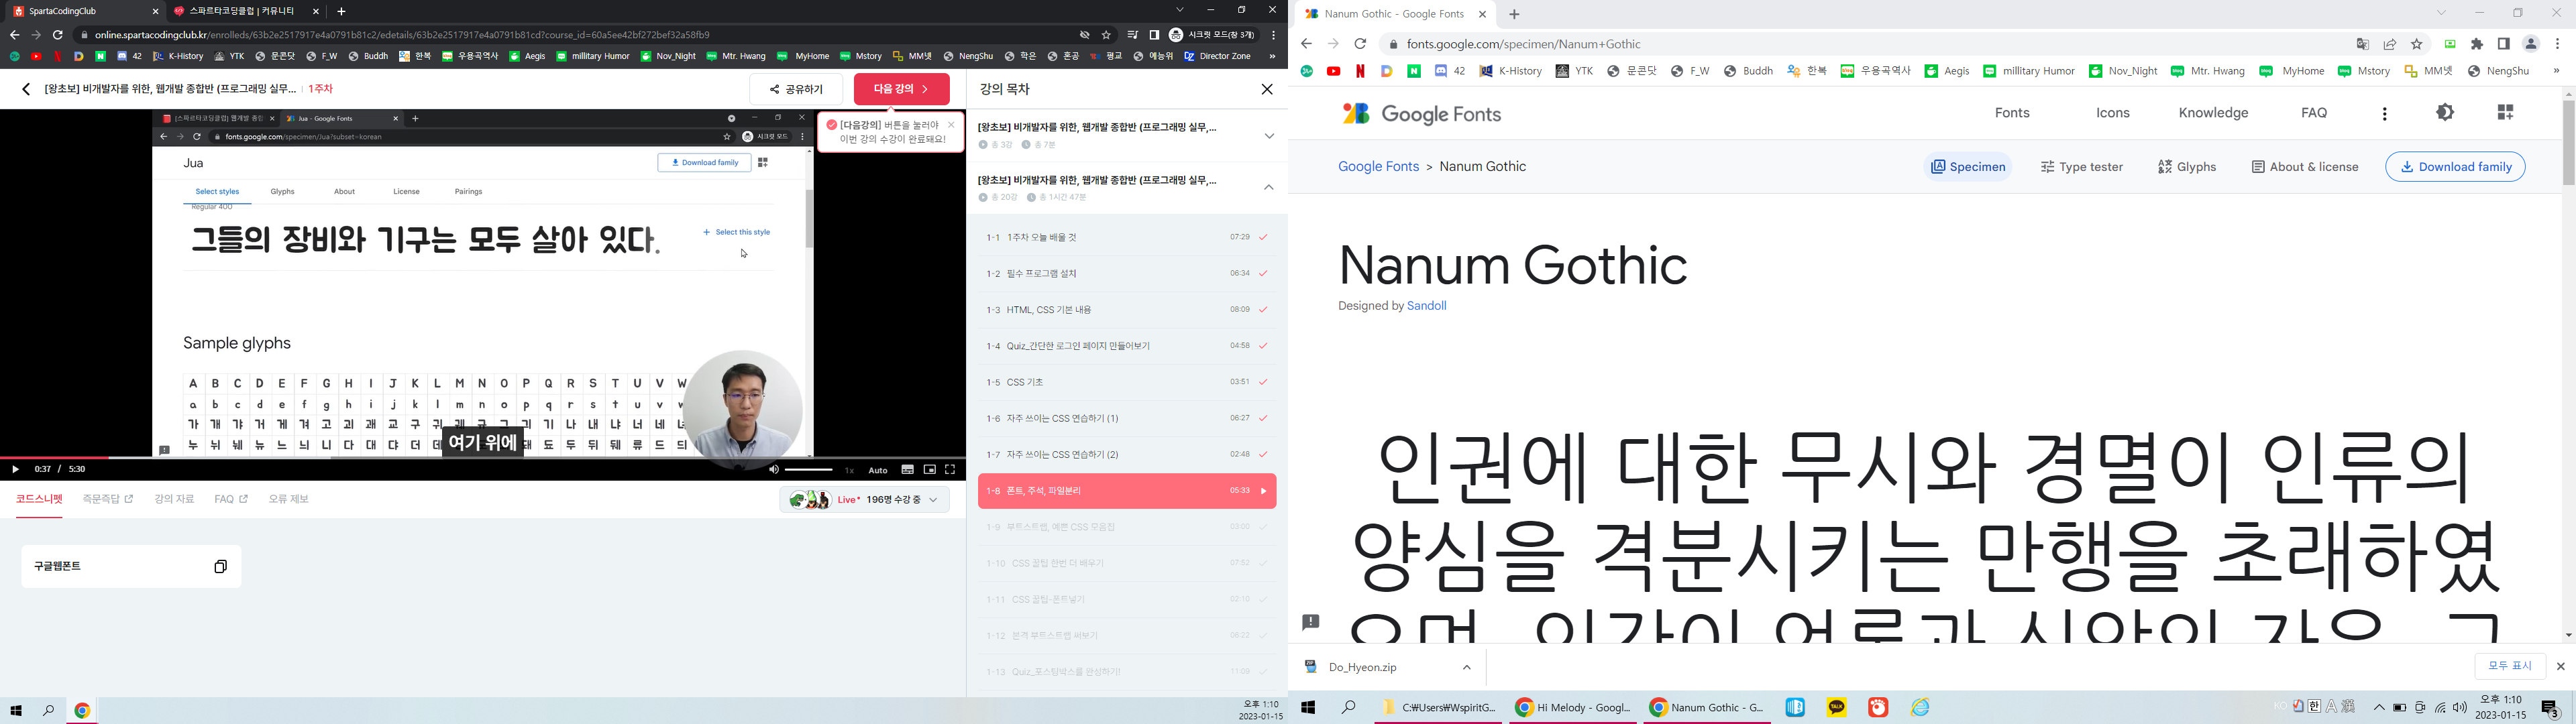Bookmark the Nanum Gothic page with star

pyautogui.click(x=2417, y=44)
